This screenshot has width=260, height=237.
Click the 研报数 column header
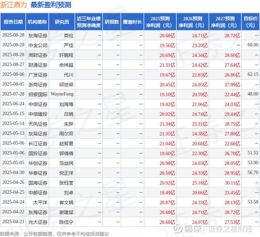112,22
